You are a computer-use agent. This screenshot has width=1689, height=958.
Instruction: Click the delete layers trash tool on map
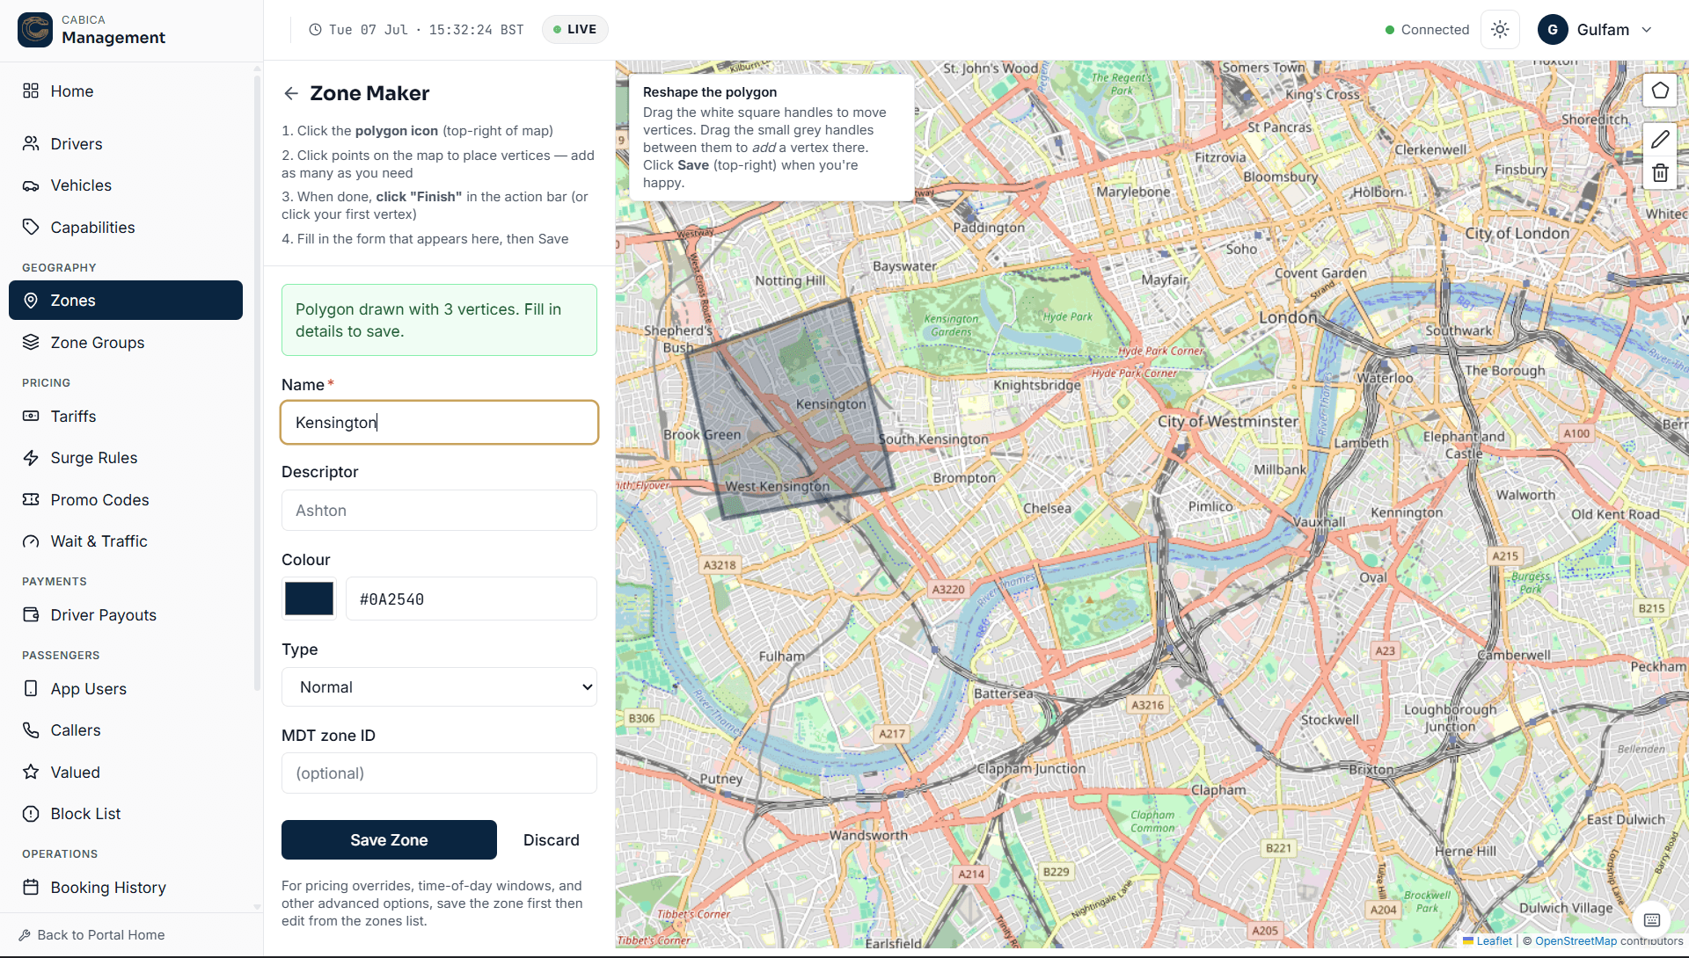(1660, 173)
